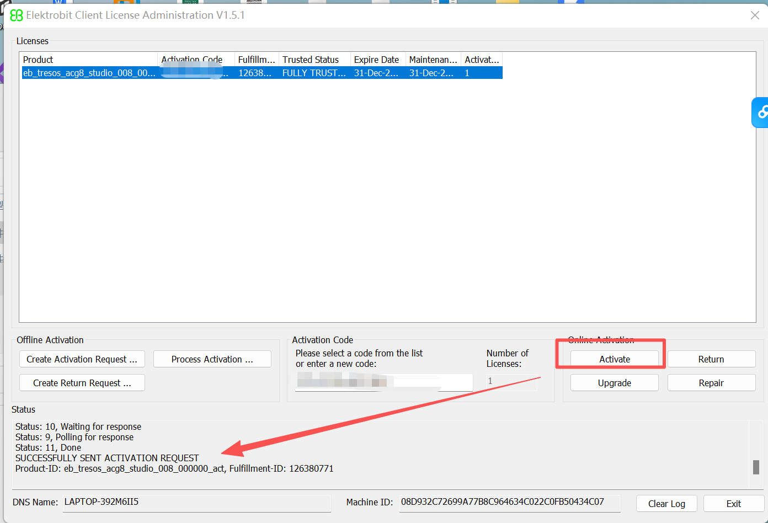The width and height of the screenshot is (768, 523).
Task: Click the Return button
Action: [711, 359]
